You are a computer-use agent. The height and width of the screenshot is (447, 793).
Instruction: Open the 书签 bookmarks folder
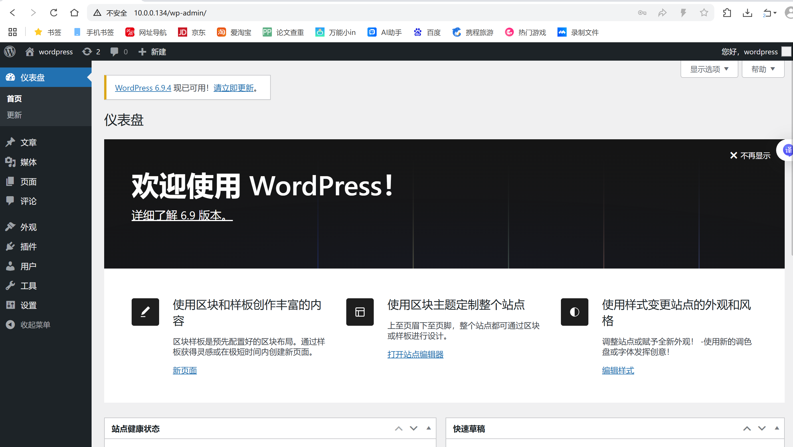pos(48,32)
